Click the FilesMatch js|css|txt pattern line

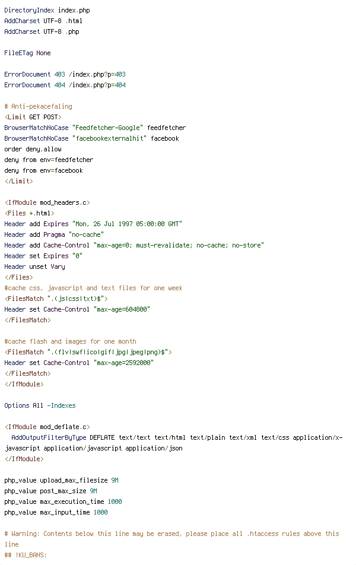pos(56,299)
